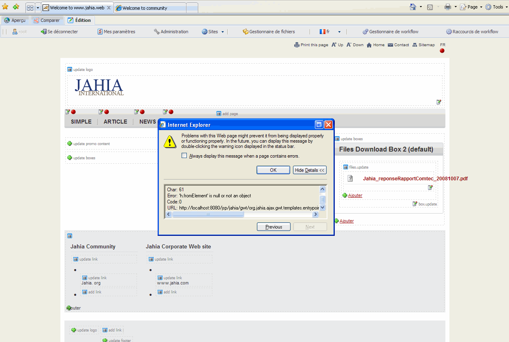Click the update boxes plus icon on the left

(70, 158)
